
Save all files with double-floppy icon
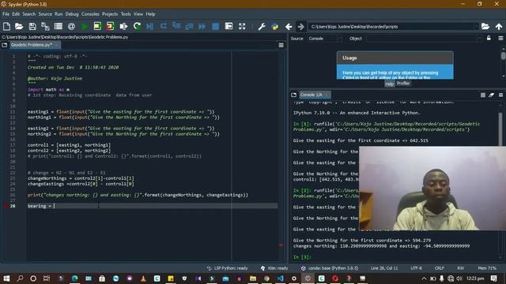45,26
